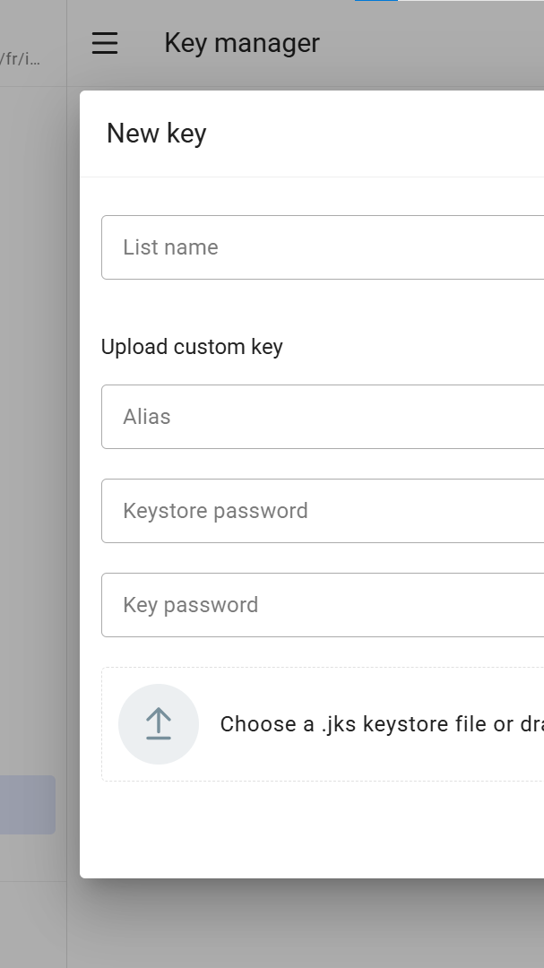
Task: Click the three-line menu icon in the header
Action: (105, 43)
